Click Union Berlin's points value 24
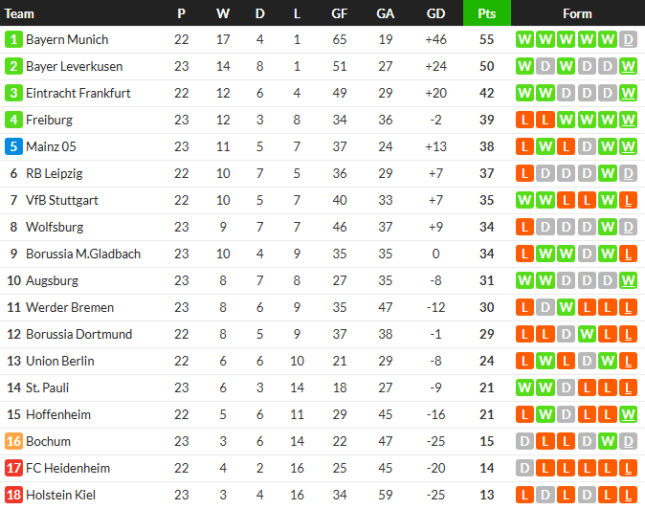Image resolution: width=645 pixels, height=509 pixels. click(x=486, y=362)
